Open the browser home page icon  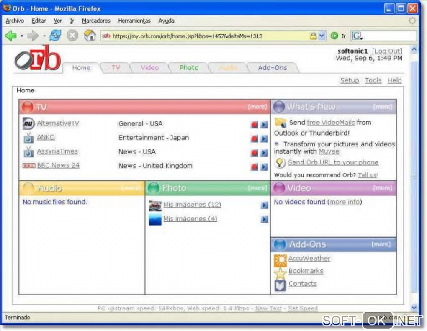pos(90,36)
